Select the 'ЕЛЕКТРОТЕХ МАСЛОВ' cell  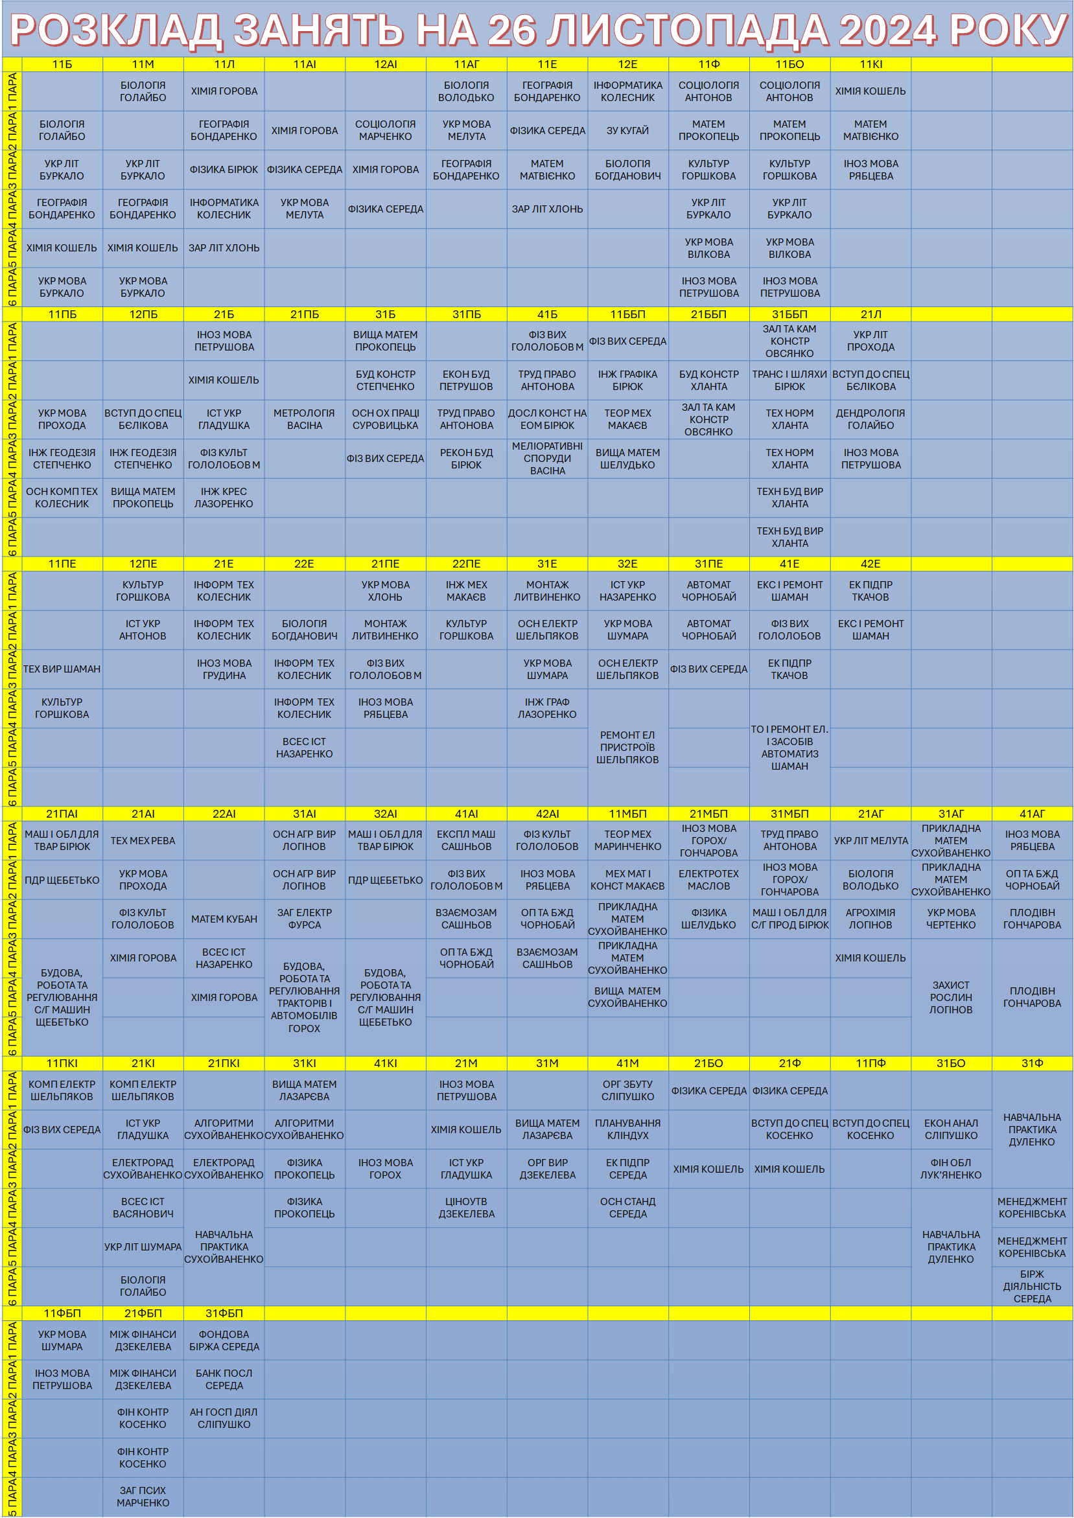[x=709, y=880]
